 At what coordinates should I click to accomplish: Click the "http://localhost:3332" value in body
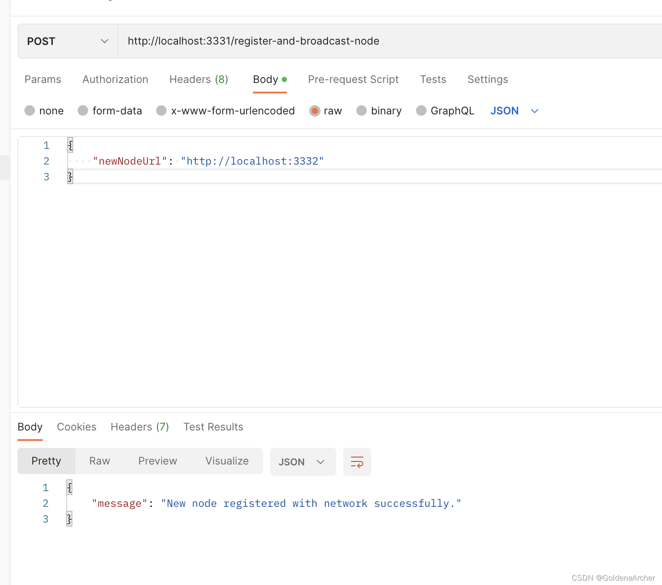point(252,161)
